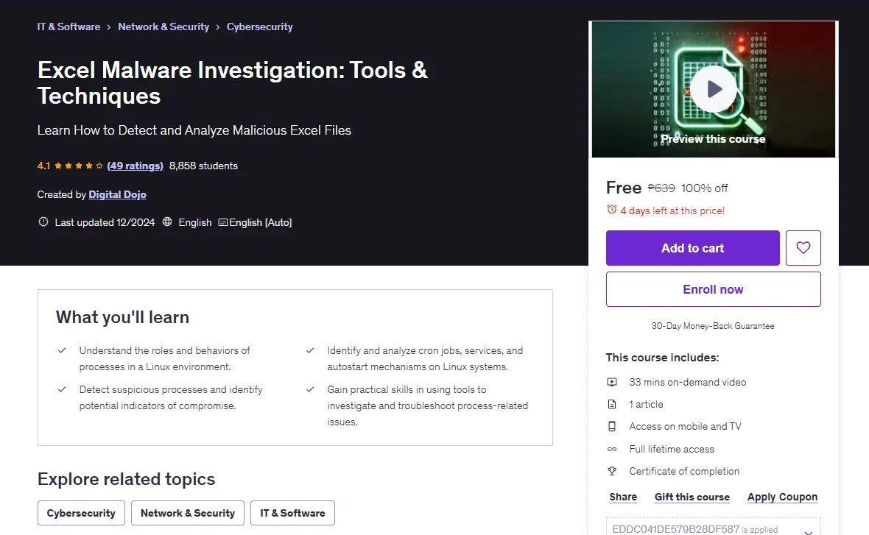Screen dimensions: 869x535
Task: Click checkmark beside suspicious processes item
Action: pyautogui.click(x=62, y=389)
